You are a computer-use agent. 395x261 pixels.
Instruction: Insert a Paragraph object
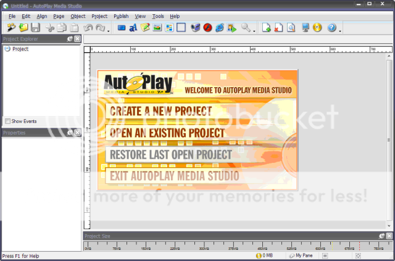point(145,28)
